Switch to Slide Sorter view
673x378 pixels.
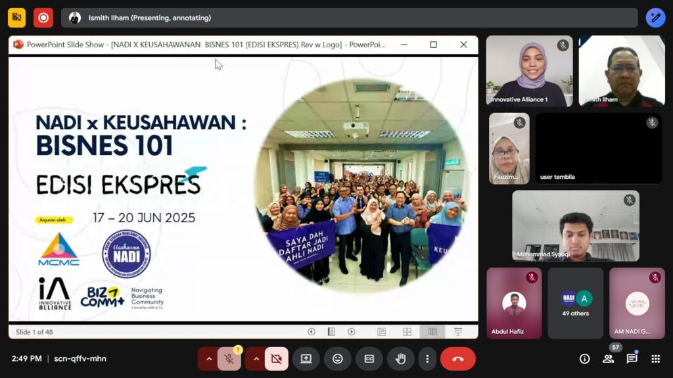(x=407, y=331)
